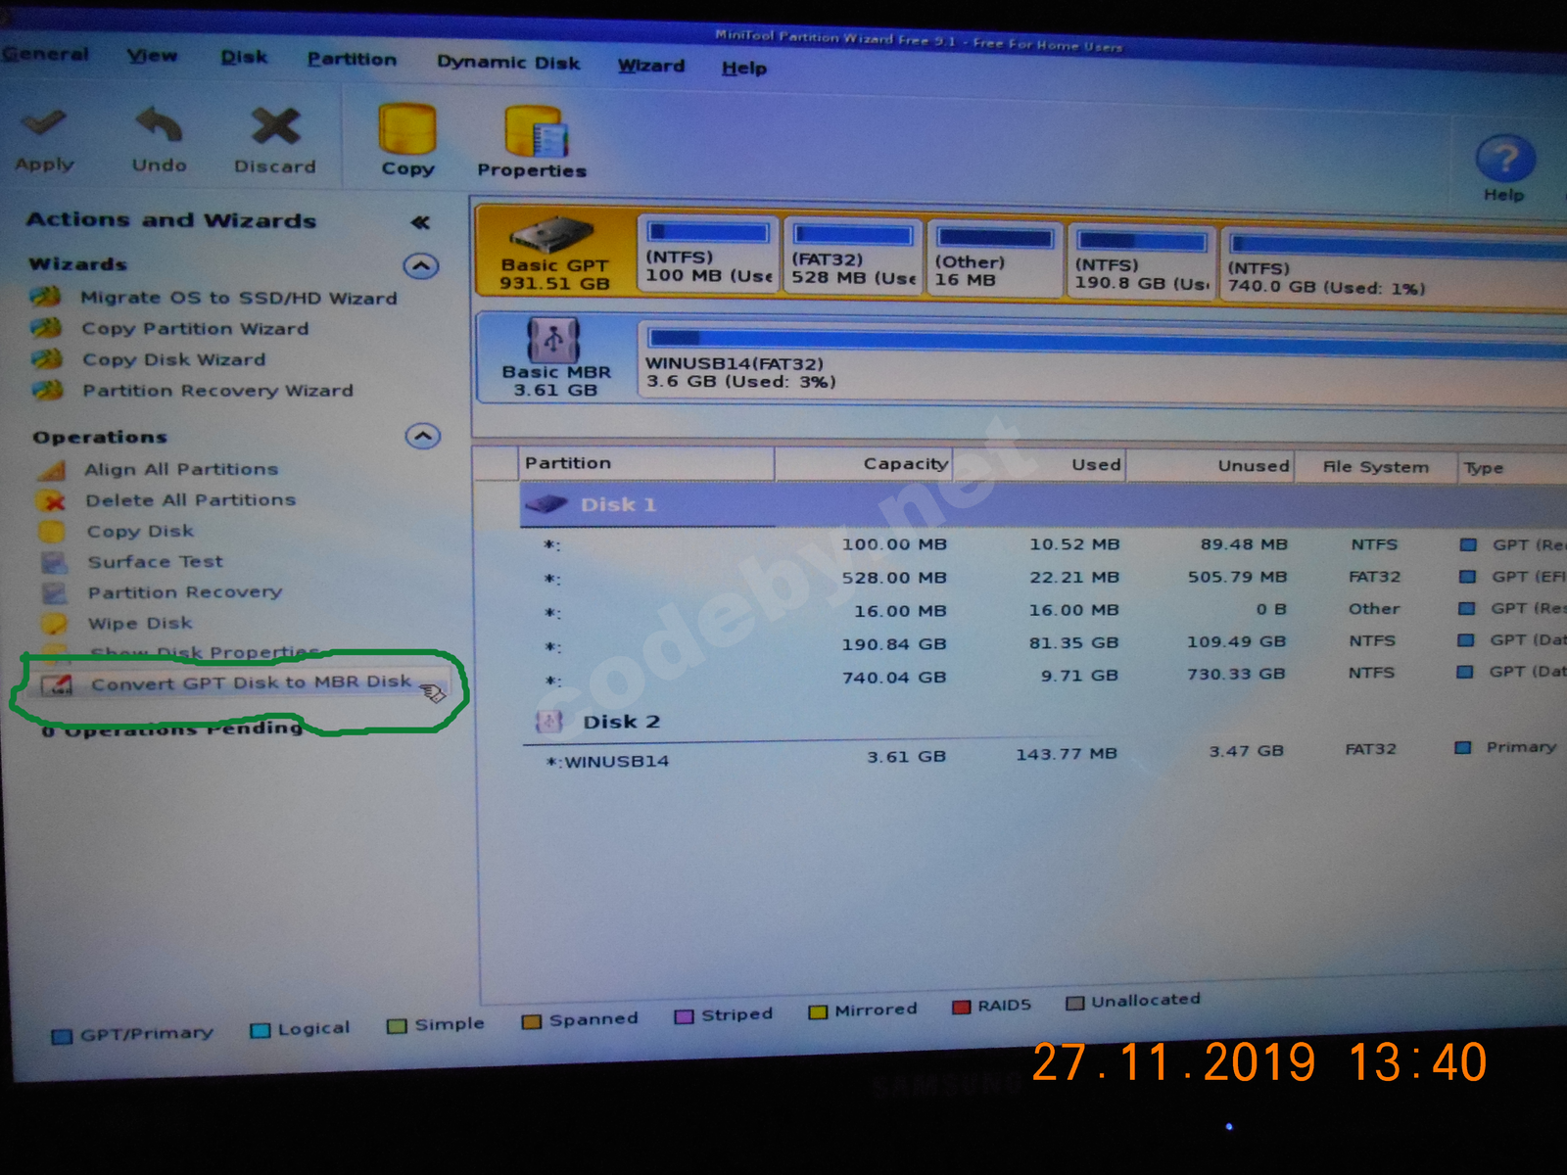Click the Copy Disk operation icon
The height and width of the screenshot is (1175, 1567).
52,532
